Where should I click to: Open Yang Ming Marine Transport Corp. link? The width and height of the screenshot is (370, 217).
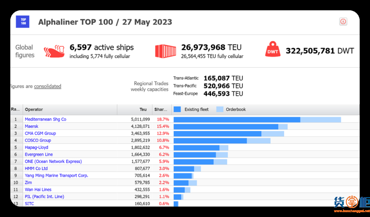pyautogui.click(x=56, y=176)
